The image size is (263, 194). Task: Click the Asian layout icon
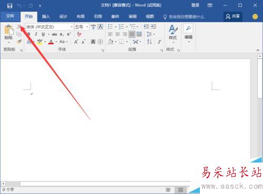coord(136,41)
